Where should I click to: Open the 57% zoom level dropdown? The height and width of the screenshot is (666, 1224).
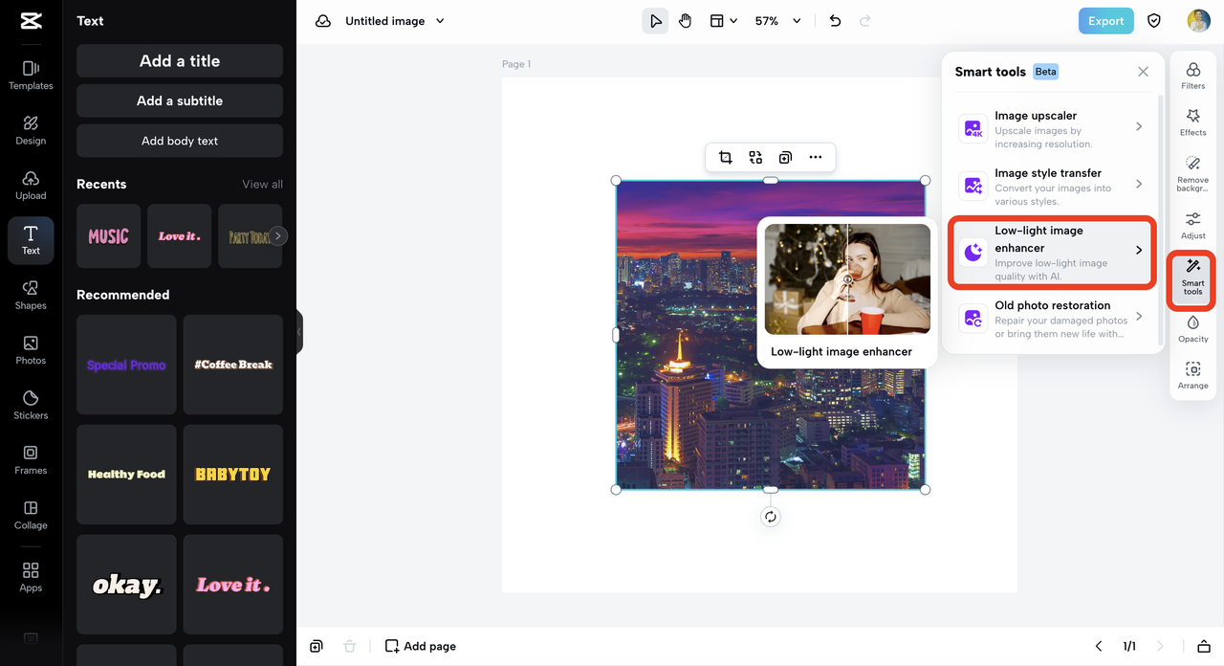777,21
